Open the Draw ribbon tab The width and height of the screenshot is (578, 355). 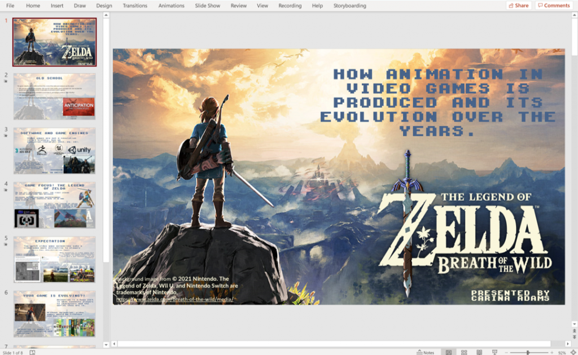coord(80,6)
